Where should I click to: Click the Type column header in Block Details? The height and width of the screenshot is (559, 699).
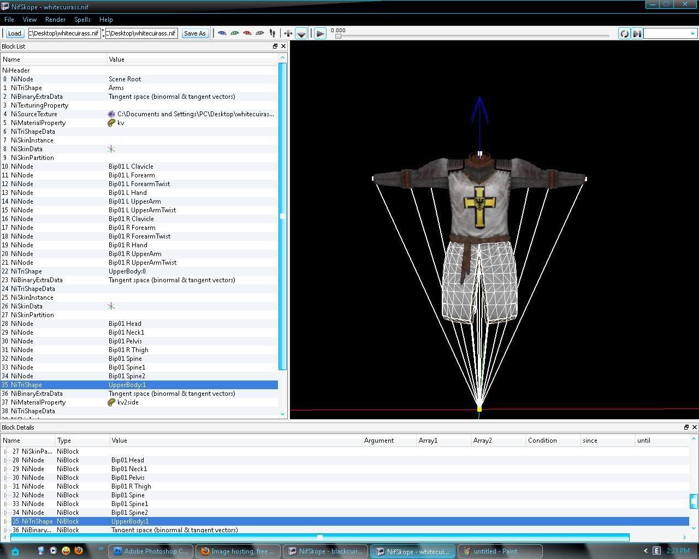tap(82, 441)
